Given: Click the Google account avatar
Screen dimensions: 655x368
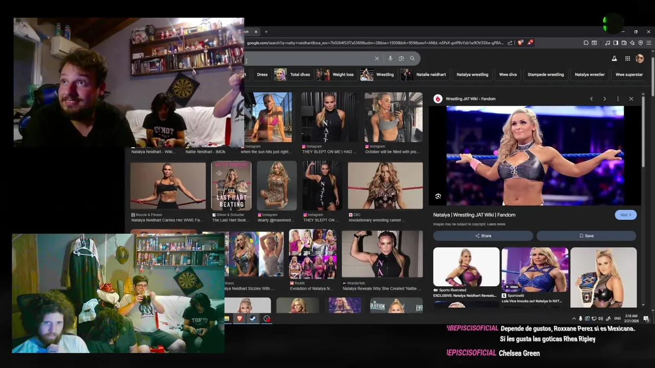Looking at the screenshot, I should click(640, 59).
